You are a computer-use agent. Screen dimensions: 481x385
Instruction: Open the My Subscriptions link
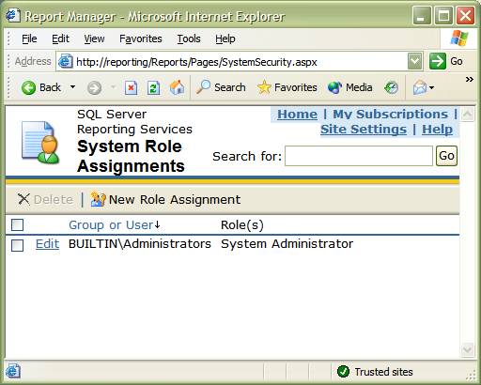click(x=391, y=115)
